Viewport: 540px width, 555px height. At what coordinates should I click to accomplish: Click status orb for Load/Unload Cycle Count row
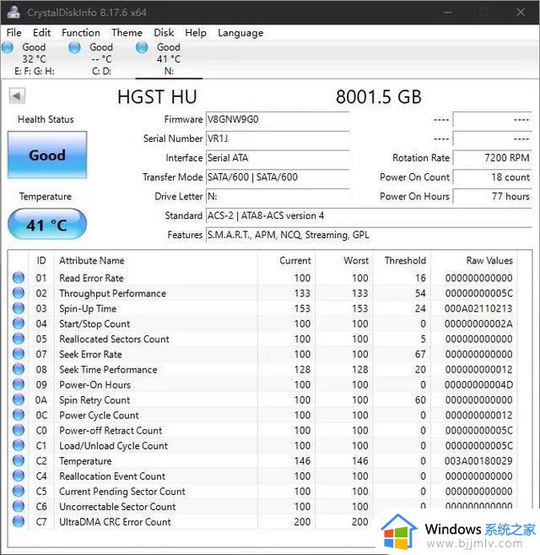point(19,445)
